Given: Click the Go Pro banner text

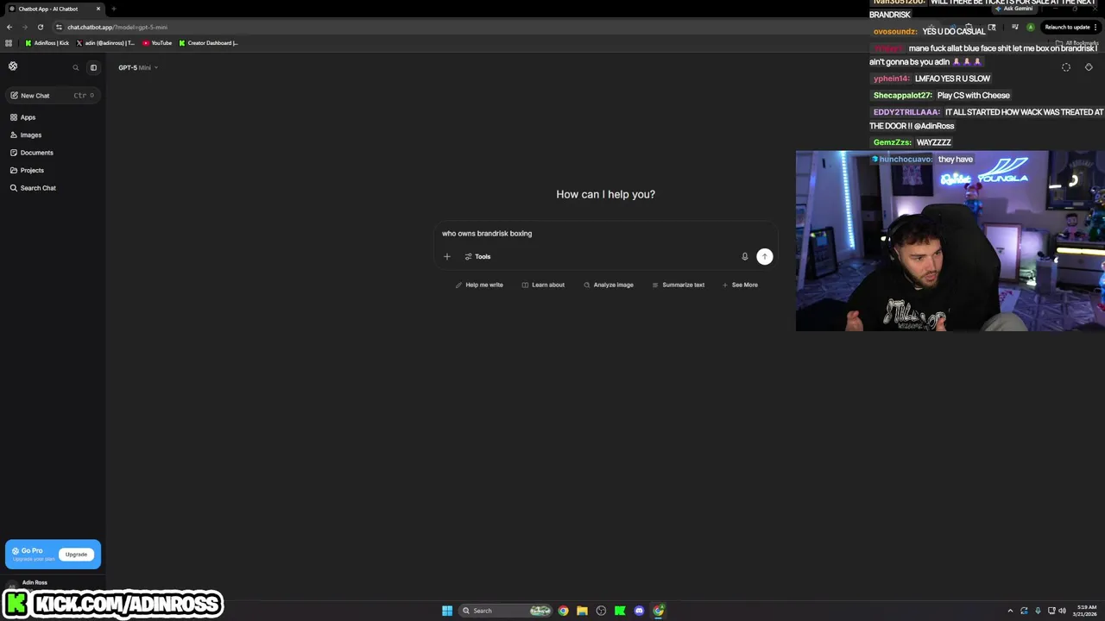Looking at the screenshot, I should click(32, 550).
